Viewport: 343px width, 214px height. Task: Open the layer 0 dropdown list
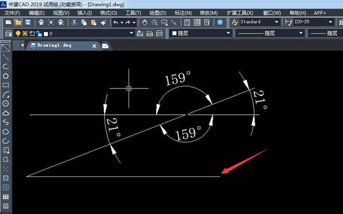tap(74, 34)
